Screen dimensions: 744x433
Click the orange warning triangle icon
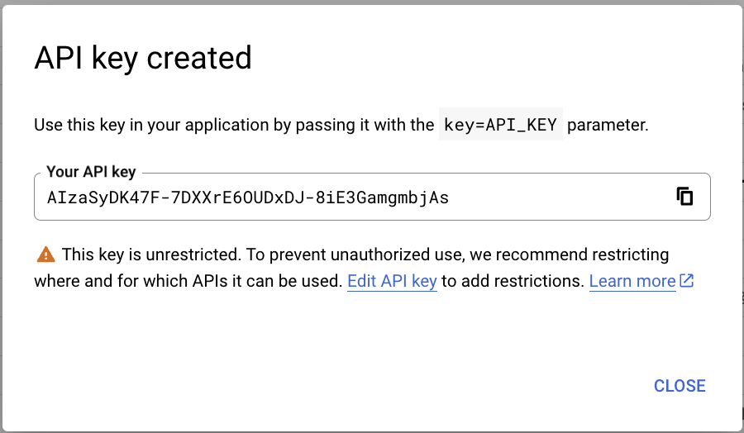point(46,255)
